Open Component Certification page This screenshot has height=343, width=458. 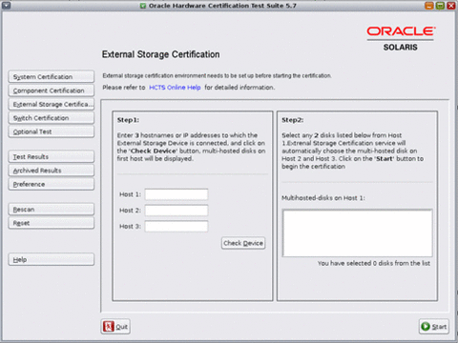52,91
